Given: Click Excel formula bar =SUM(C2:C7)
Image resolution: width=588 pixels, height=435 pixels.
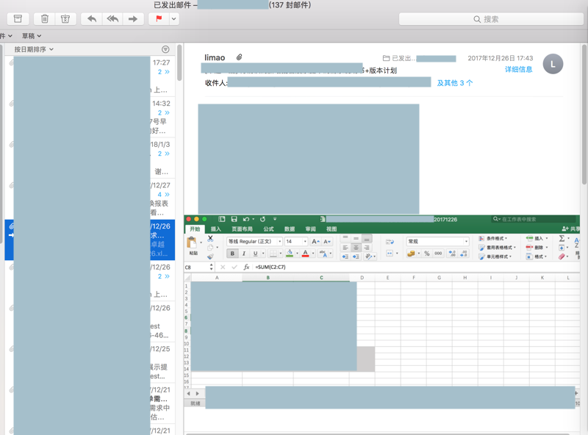Looking at the screenshot, I should tap(416, 267).
